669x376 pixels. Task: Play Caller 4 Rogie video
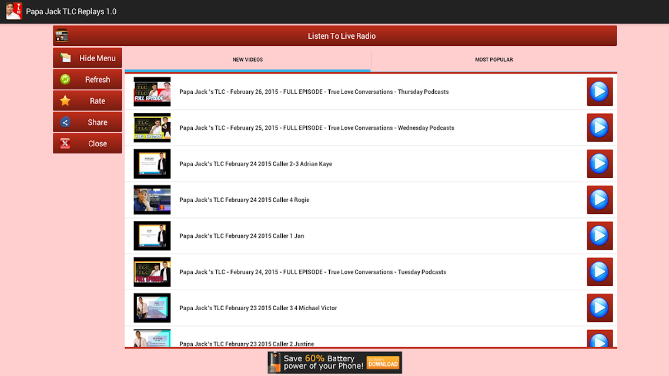pyautogui.click(x=600, y=200)
